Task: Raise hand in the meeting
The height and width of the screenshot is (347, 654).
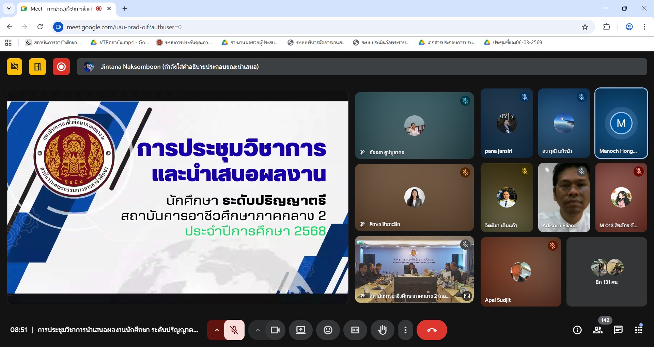Action: 382,330
